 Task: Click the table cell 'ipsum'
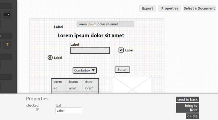pyautogui.click(x=75, y=82)
